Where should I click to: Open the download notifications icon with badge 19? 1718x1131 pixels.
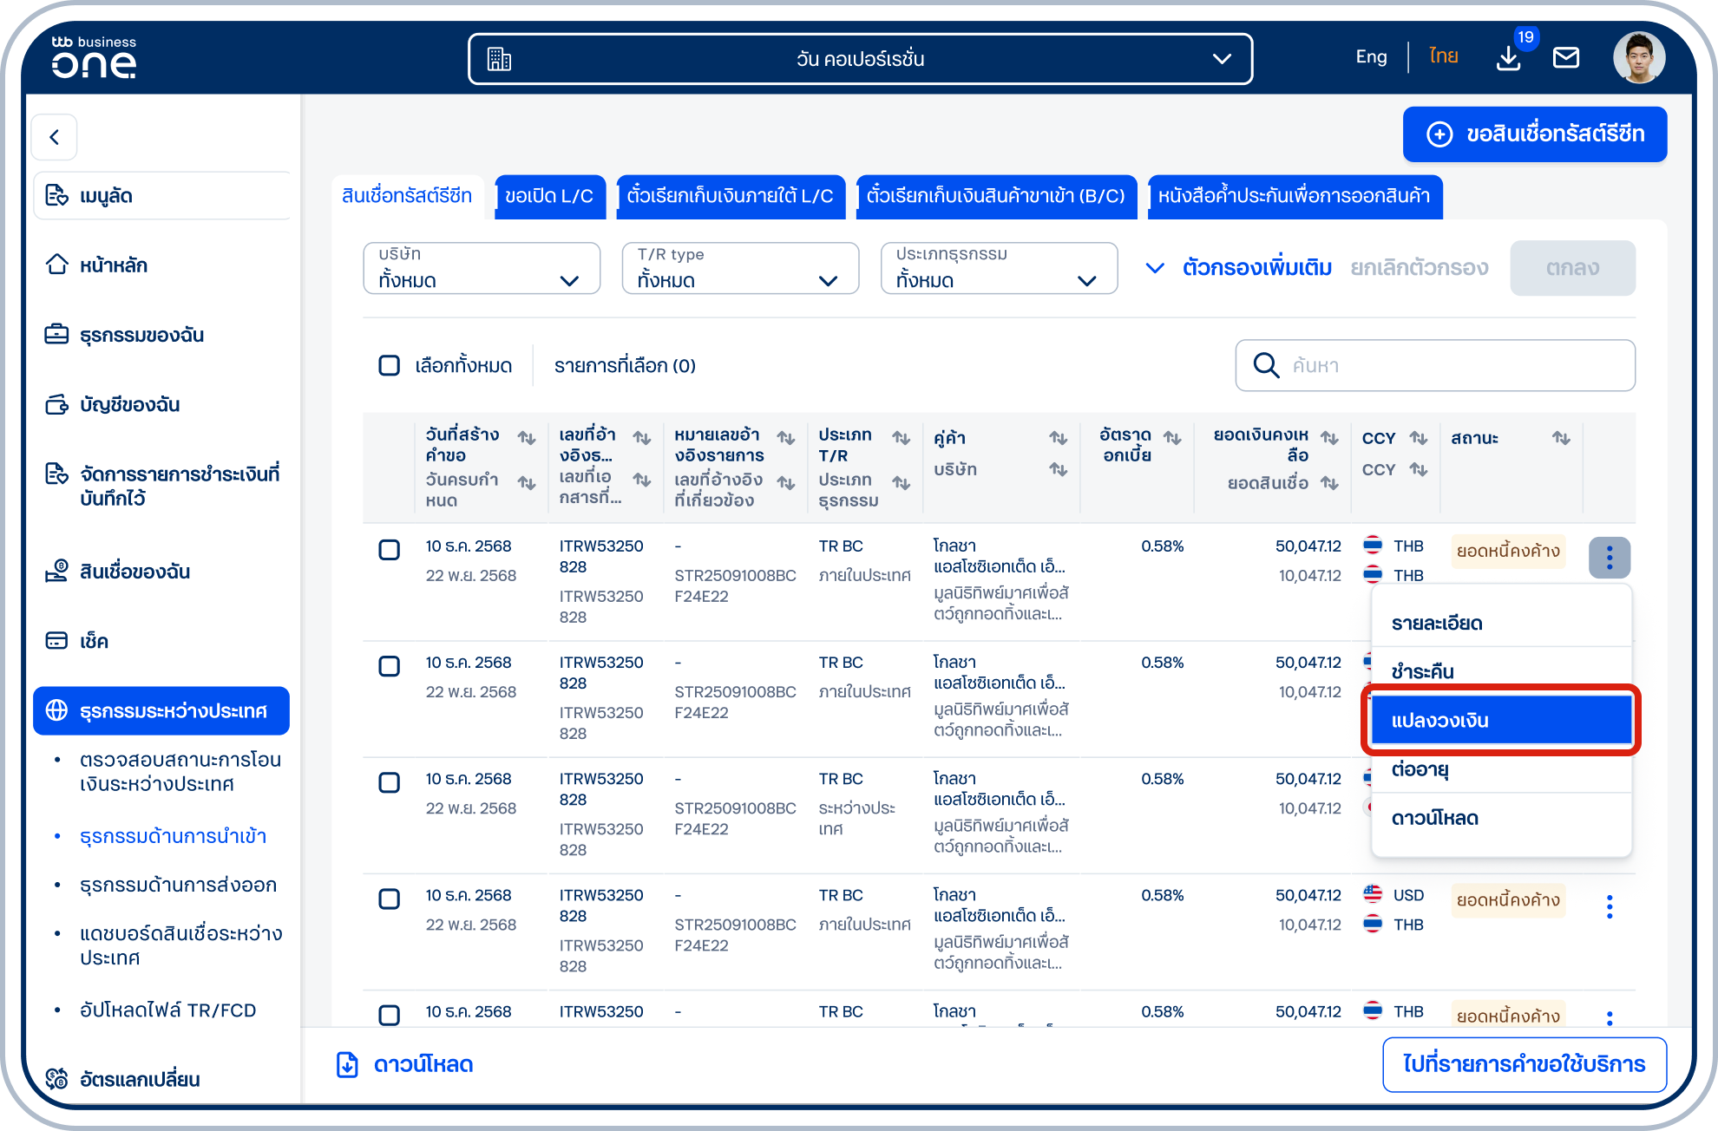pyautogui.click(x=1509, y=58)
